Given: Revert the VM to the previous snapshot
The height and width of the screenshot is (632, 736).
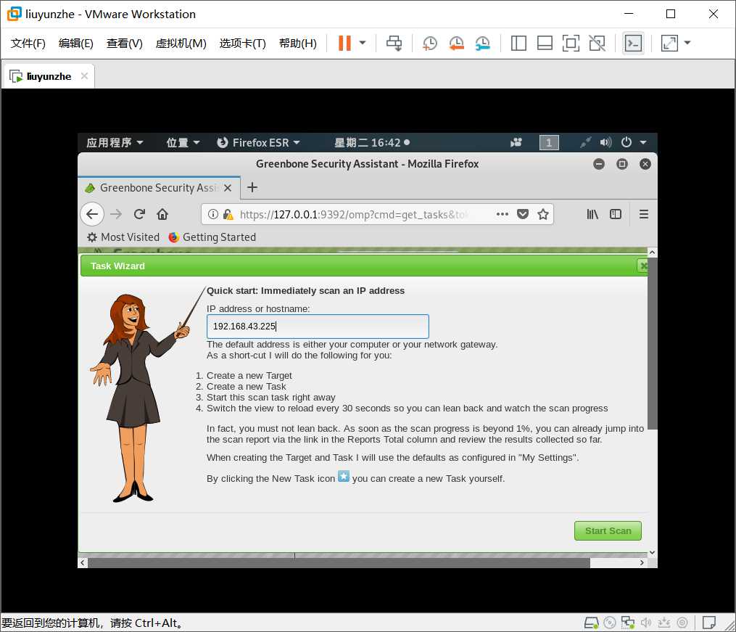Looking at the screenshot, I should [456, 44].
